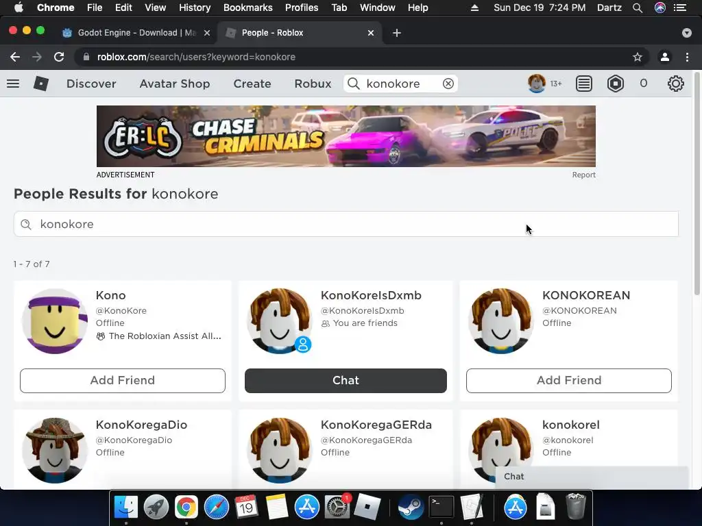This screenshot has height=526, width=702.
Task: Open the user avatar in Roblox header
Action: pos(536,84)
